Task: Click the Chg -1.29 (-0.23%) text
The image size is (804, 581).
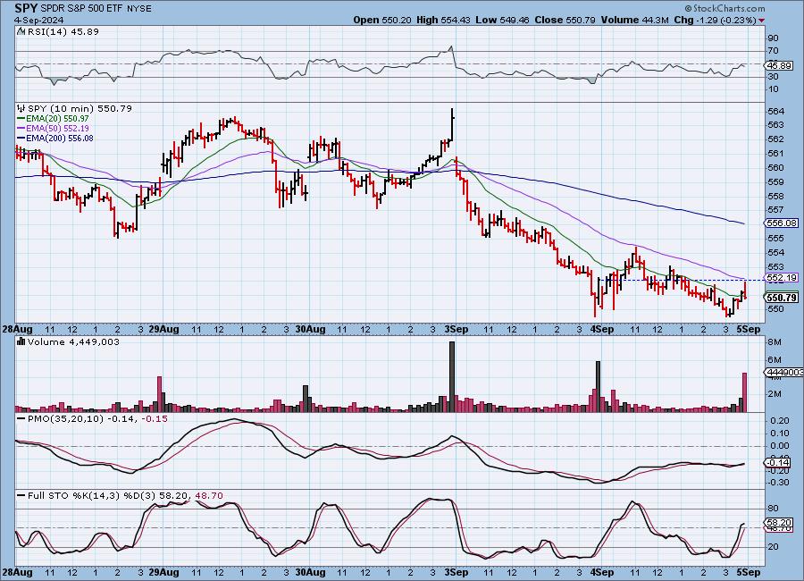Action: point(715,20)
